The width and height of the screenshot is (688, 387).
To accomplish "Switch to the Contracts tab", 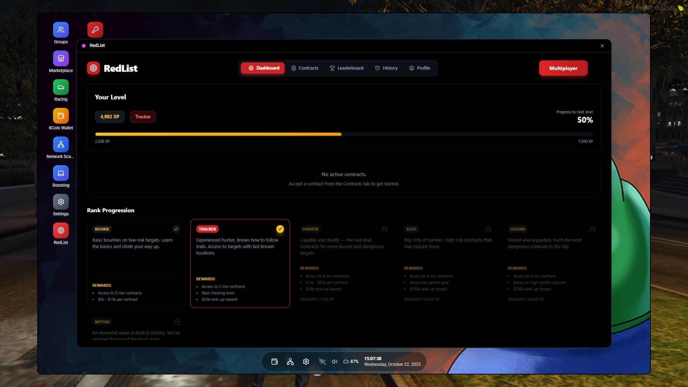I will click(x=305, y=68).
